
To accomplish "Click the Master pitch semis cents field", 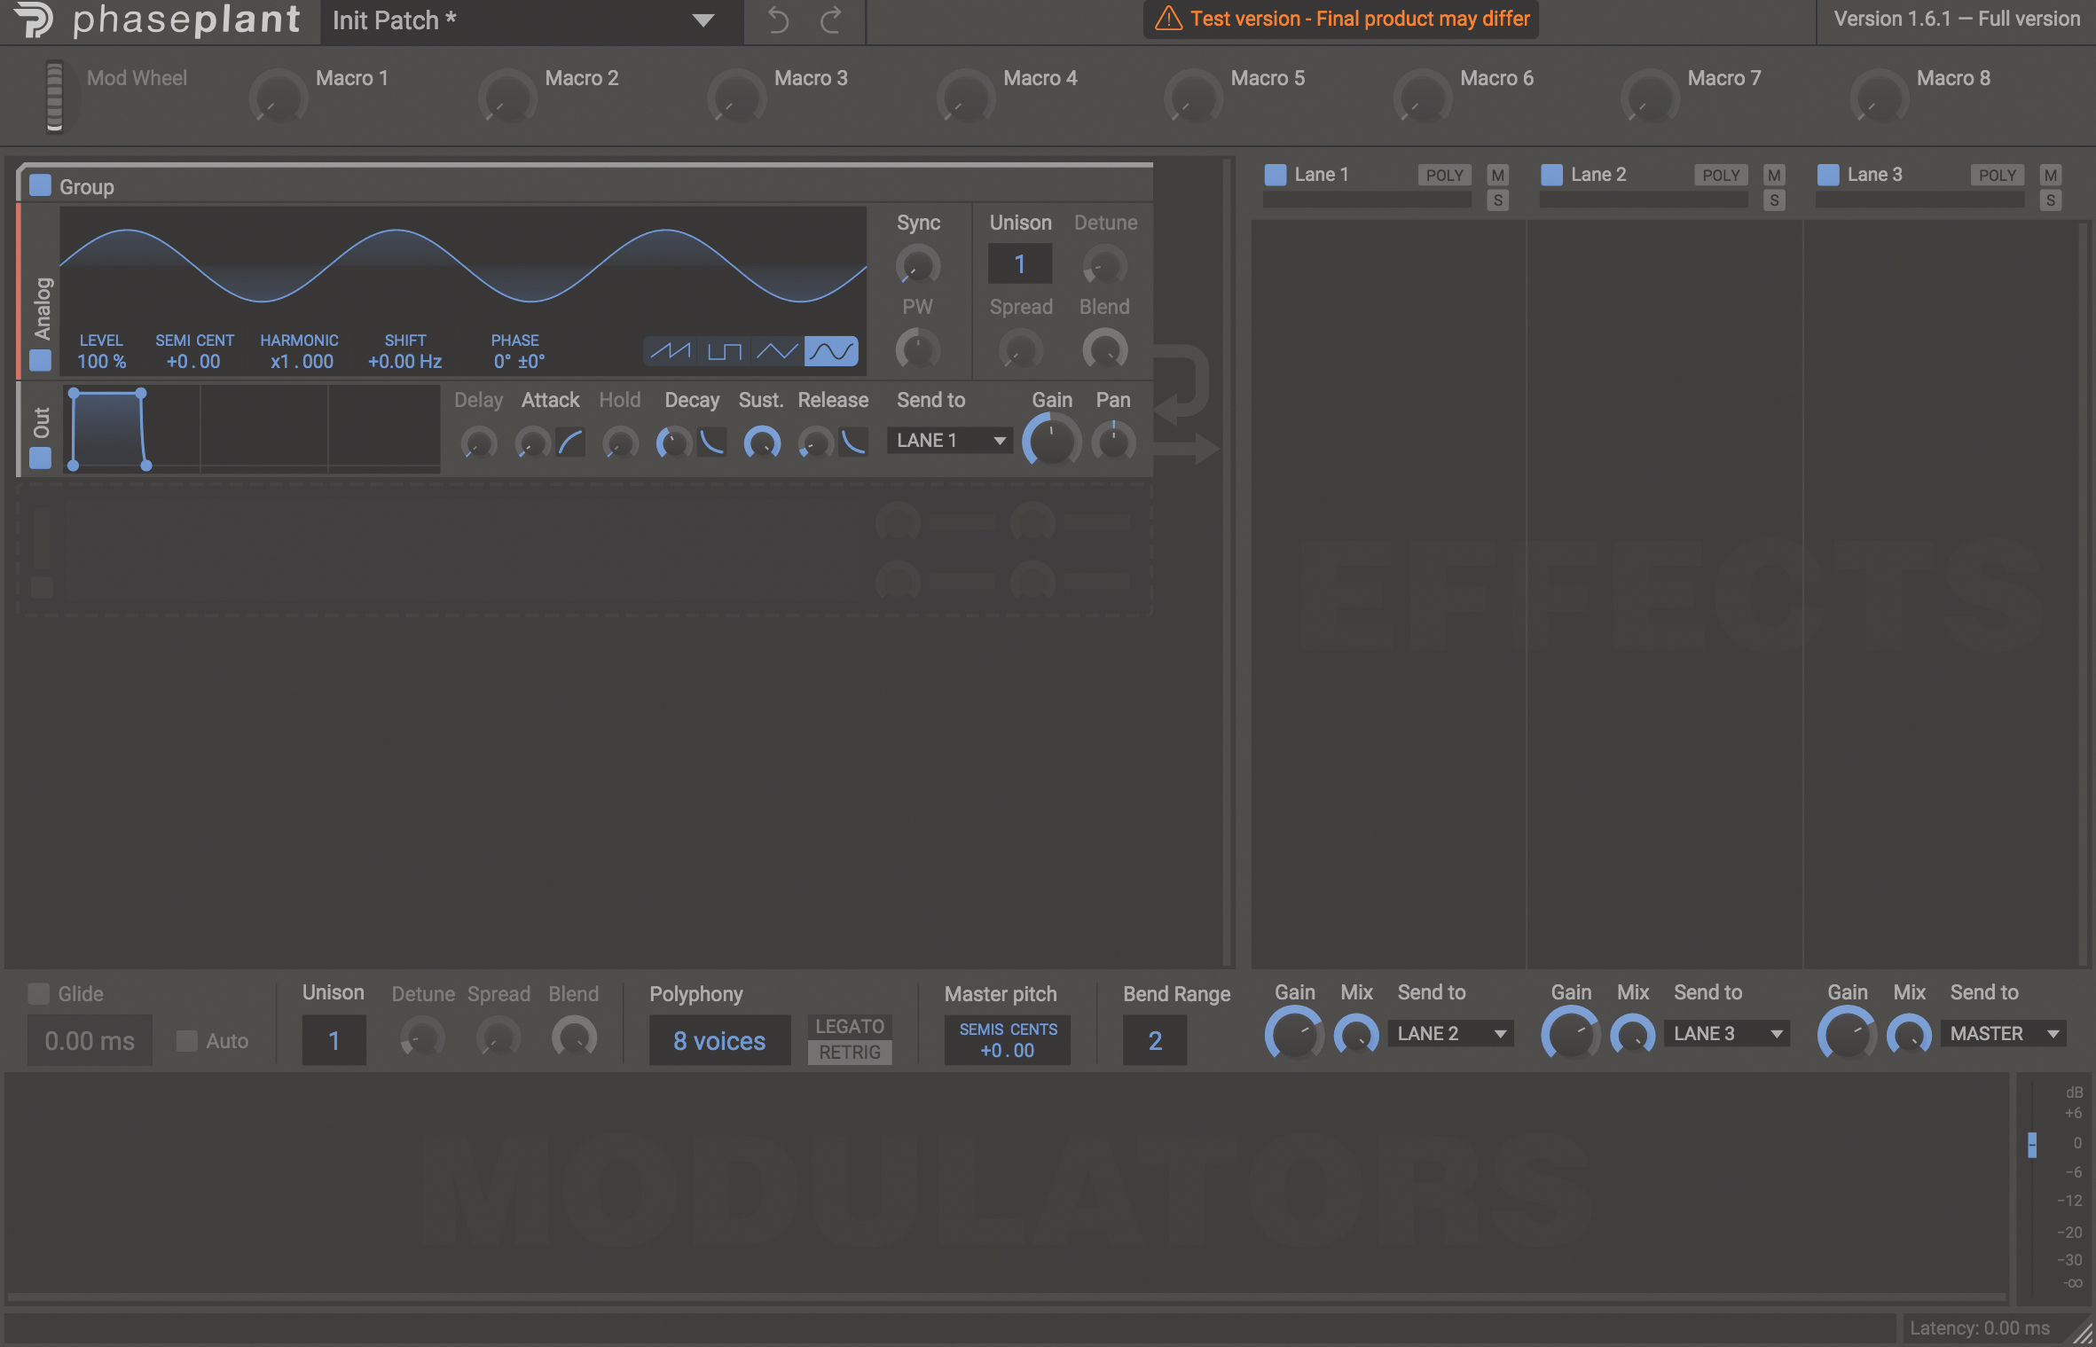I will [1008, 1040].
